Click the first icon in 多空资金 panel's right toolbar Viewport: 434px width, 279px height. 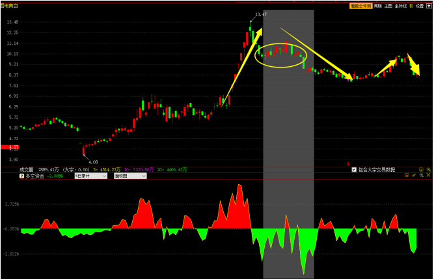407,176
